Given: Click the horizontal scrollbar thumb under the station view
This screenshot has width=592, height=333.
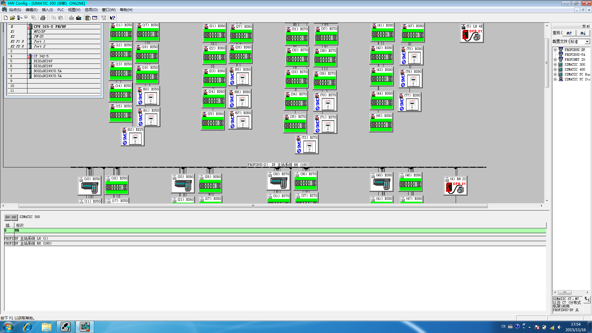Looking at the screenshot, I should pyautogui.click(x=253, y=206).
